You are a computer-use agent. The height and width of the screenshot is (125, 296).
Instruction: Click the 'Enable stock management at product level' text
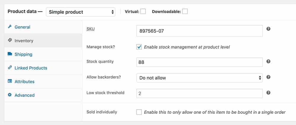(187, 47)
